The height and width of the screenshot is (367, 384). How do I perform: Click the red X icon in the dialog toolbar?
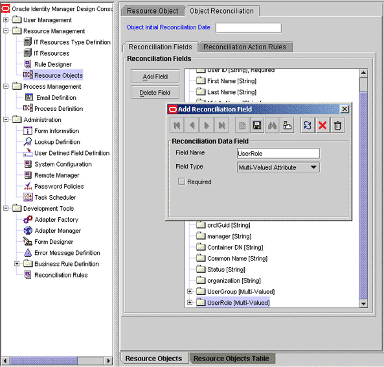click(322, 126)
